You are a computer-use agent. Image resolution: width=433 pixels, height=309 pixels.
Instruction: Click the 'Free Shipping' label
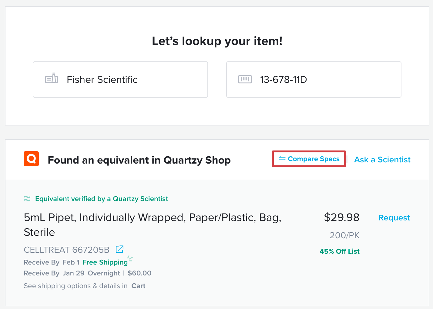coord(105,262)
